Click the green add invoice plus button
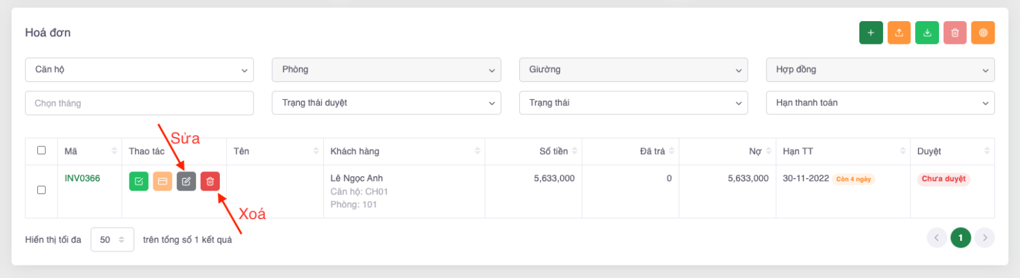 871,32
